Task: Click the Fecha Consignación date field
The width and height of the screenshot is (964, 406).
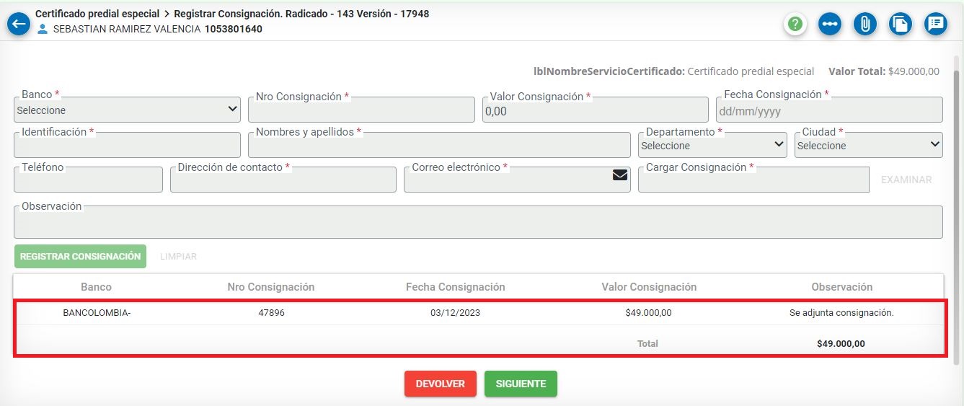Action: click(x=828, y=111)
